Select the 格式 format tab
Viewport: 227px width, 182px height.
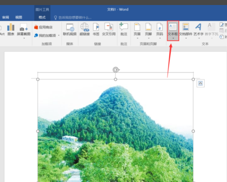pyautogui.click(x=42, y=17)
